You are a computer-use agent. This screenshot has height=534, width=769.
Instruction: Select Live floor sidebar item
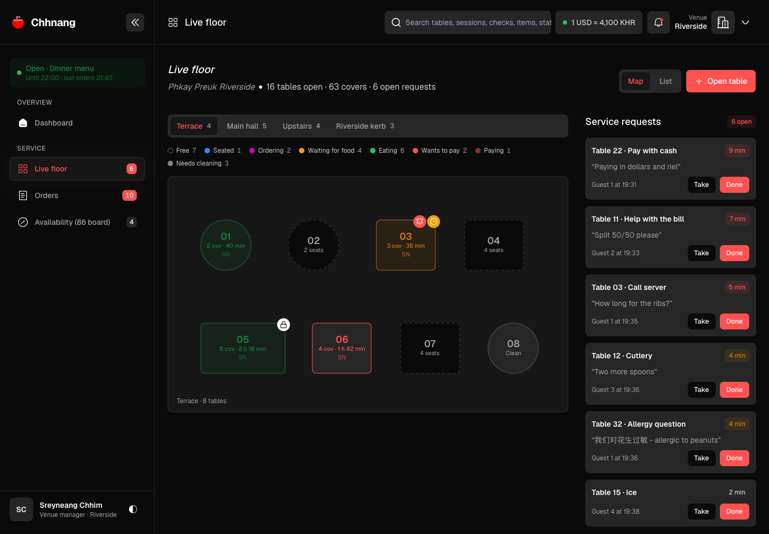click(x=77, y=169)
